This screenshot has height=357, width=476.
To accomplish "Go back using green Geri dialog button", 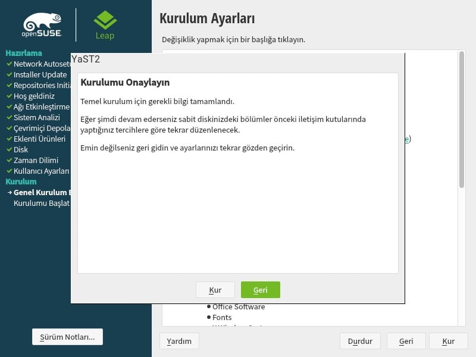I will [261, 290].
